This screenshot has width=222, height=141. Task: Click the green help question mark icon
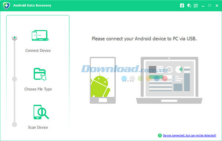click(160, 135)
